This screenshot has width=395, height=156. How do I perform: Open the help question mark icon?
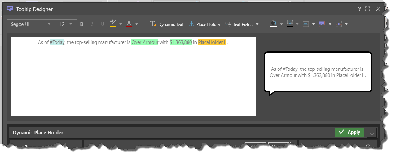(359, 9)
